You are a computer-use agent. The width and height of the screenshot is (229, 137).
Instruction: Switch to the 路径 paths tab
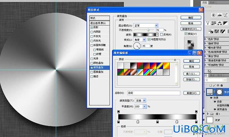[x=220, y=75]
